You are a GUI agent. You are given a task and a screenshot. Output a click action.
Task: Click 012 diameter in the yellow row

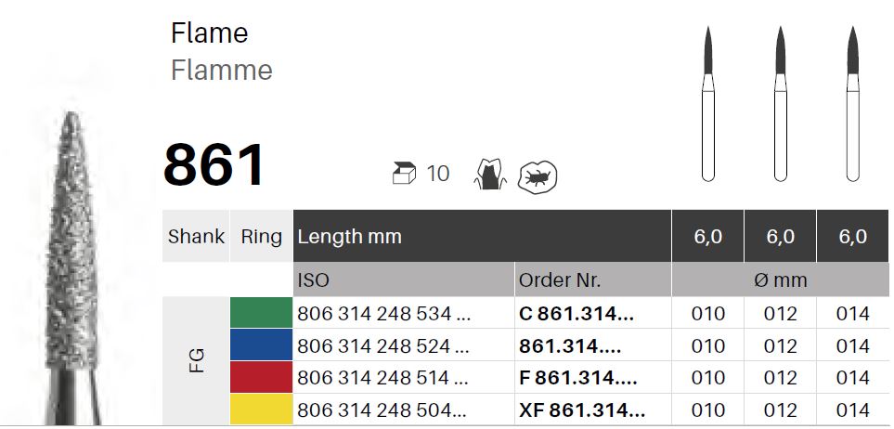click(x=781, y=409)
